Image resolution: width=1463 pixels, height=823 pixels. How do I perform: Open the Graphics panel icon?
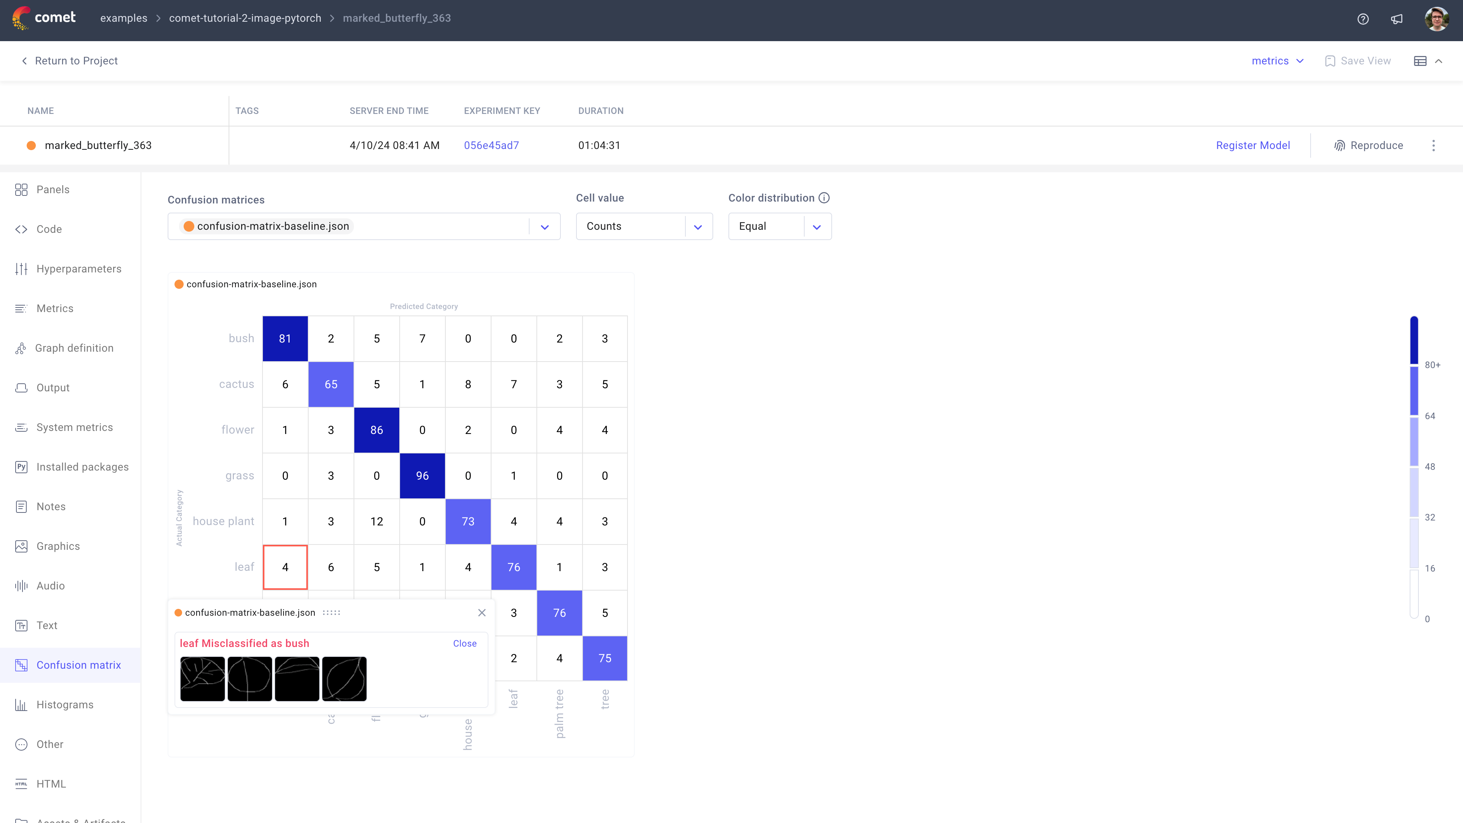[x=22, y=546]
